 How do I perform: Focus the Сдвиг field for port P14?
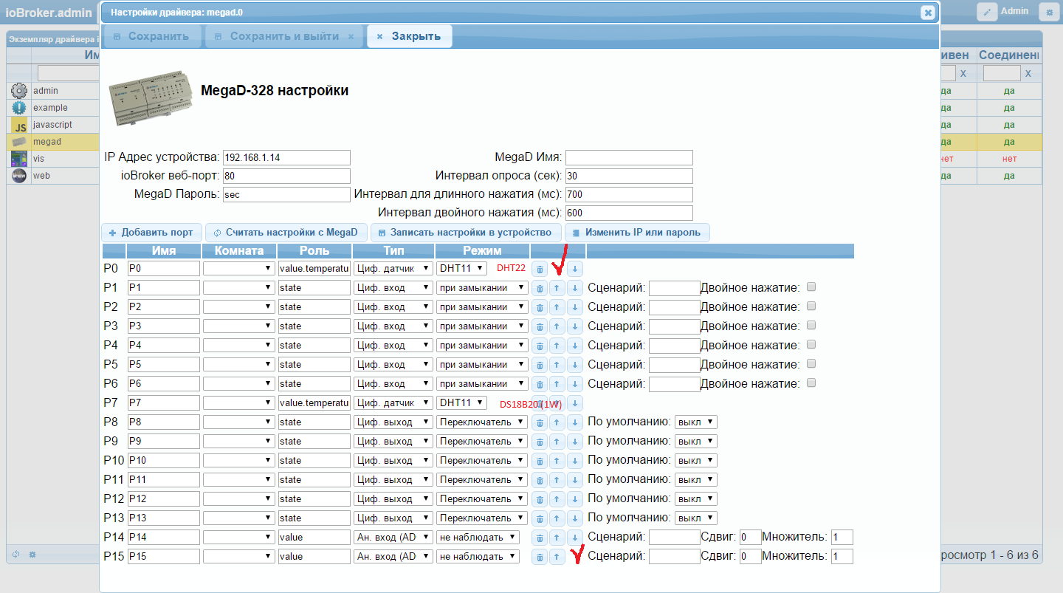(750, 537)
